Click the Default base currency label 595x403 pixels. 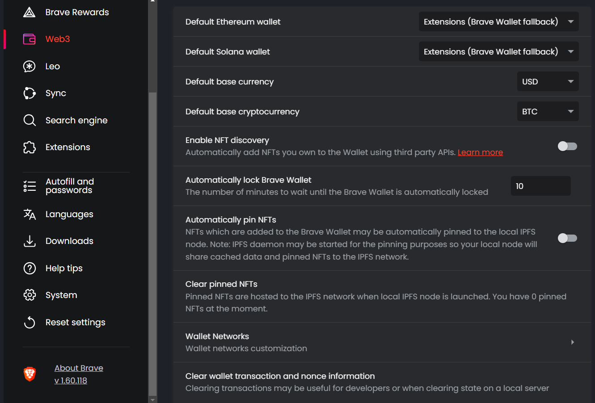click(x=229, y=82)
